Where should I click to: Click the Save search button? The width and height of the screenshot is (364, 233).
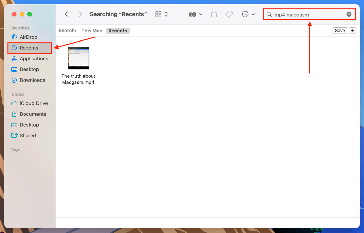coord(340,31)
